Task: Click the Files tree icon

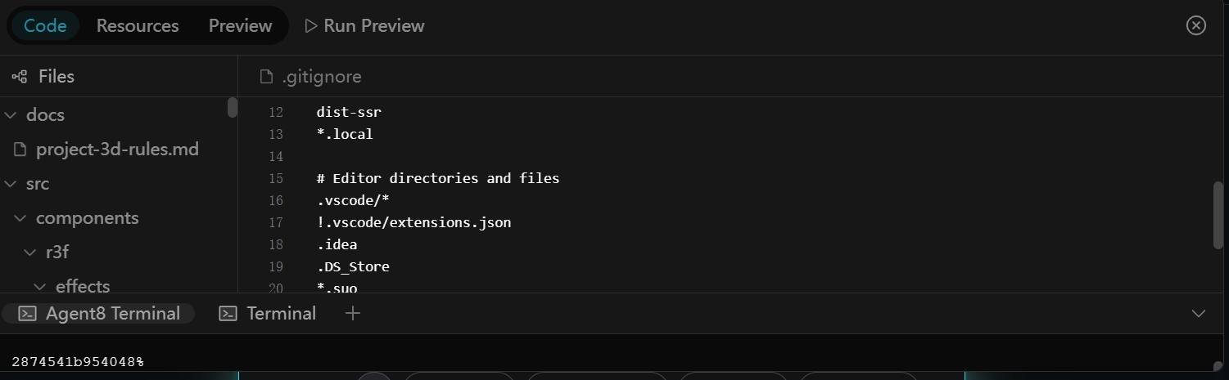Action: point(20,77)
